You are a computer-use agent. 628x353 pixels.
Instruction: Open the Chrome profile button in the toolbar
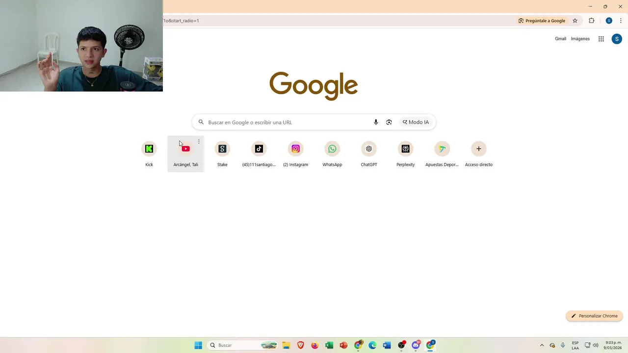click(x=609, y=21)
